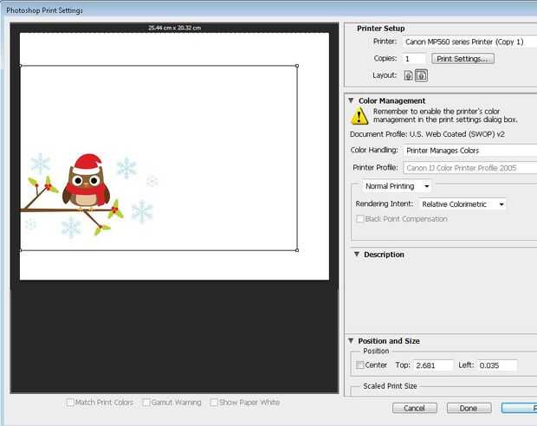Toggle the Gamut Warning checkbox
537x426 pixels.
click(x=146, y=403)
